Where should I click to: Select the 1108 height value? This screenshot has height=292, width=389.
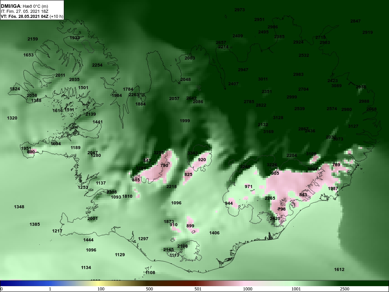150,273
